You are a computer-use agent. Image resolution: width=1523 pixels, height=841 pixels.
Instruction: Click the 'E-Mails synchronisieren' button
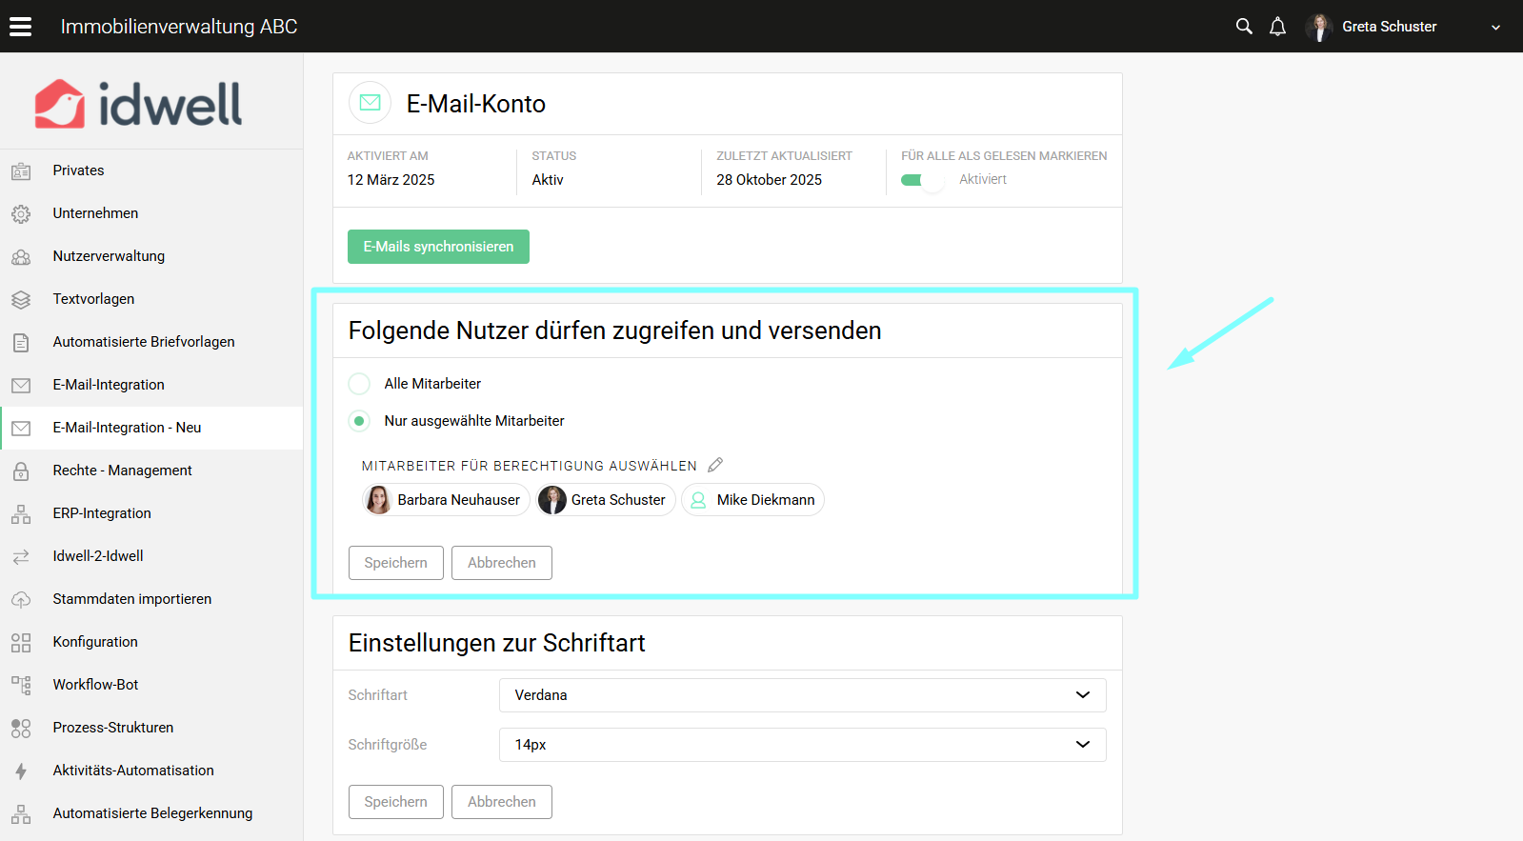tap(438, 247)
